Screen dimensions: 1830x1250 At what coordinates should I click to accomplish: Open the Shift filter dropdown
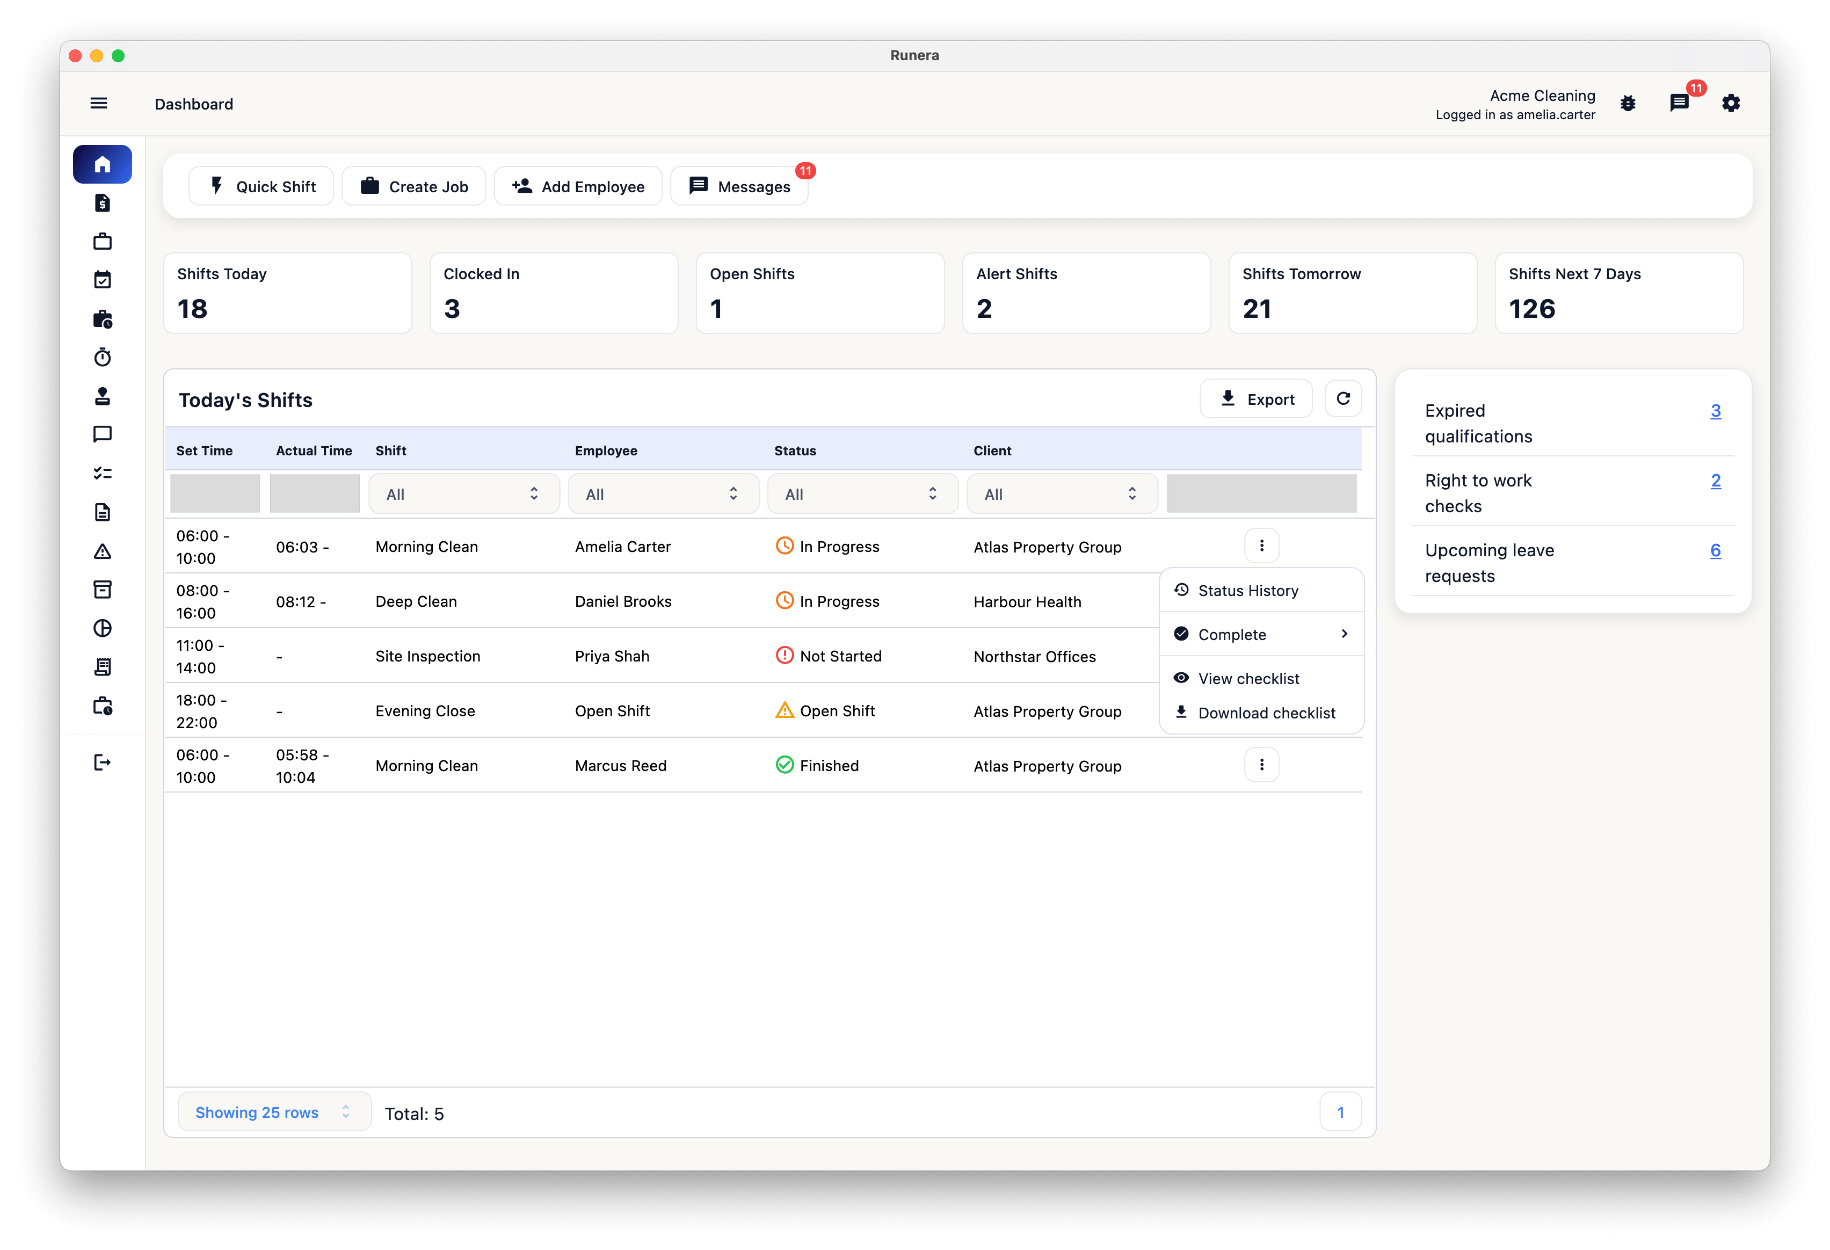464,493
